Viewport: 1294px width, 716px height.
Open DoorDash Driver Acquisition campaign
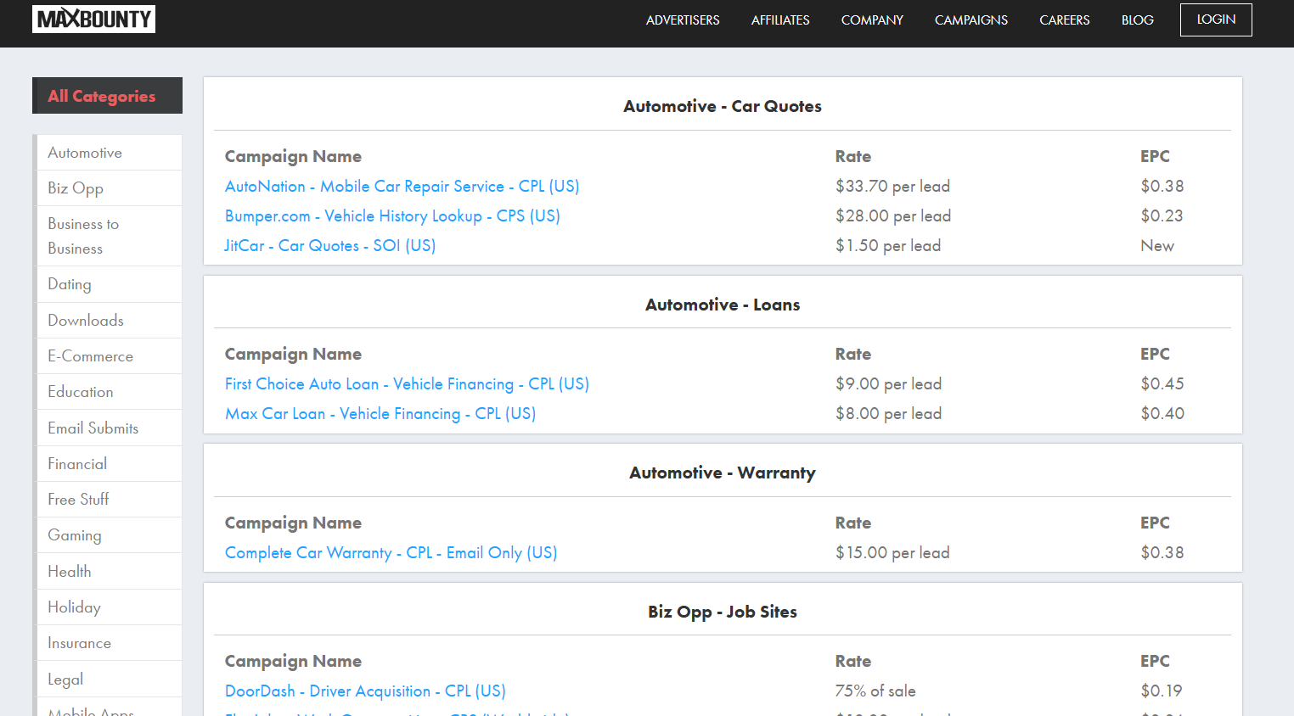365,691
